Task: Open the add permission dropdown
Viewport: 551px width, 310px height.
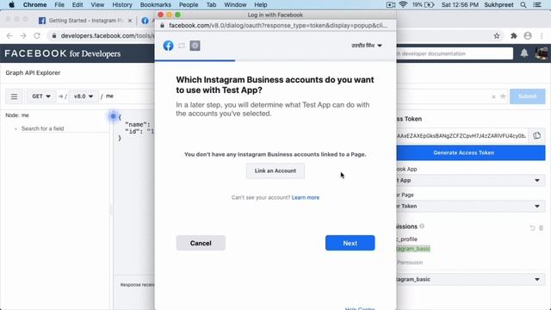Action: tap(471, 279)
